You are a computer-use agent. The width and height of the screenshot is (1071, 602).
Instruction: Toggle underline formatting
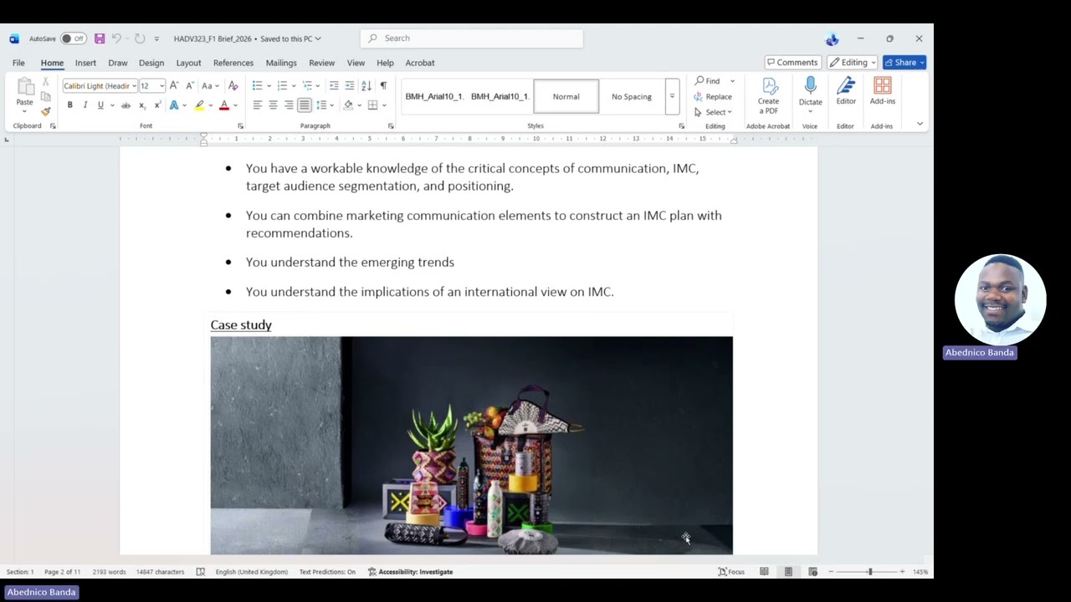100,105
